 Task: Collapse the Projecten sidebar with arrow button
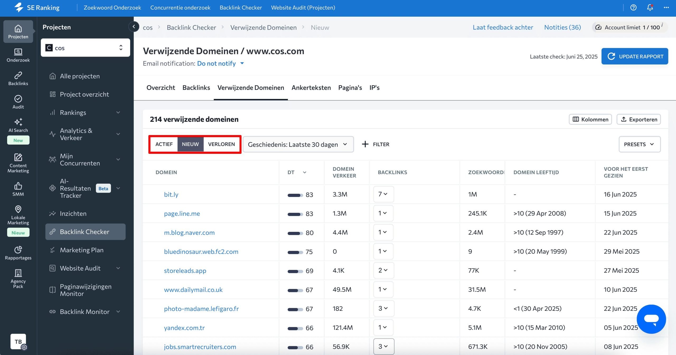134,26
